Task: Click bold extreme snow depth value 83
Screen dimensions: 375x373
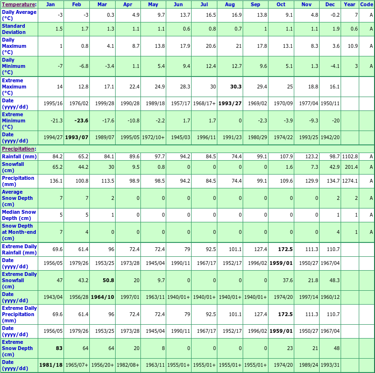Action: [x=59, y=348]
